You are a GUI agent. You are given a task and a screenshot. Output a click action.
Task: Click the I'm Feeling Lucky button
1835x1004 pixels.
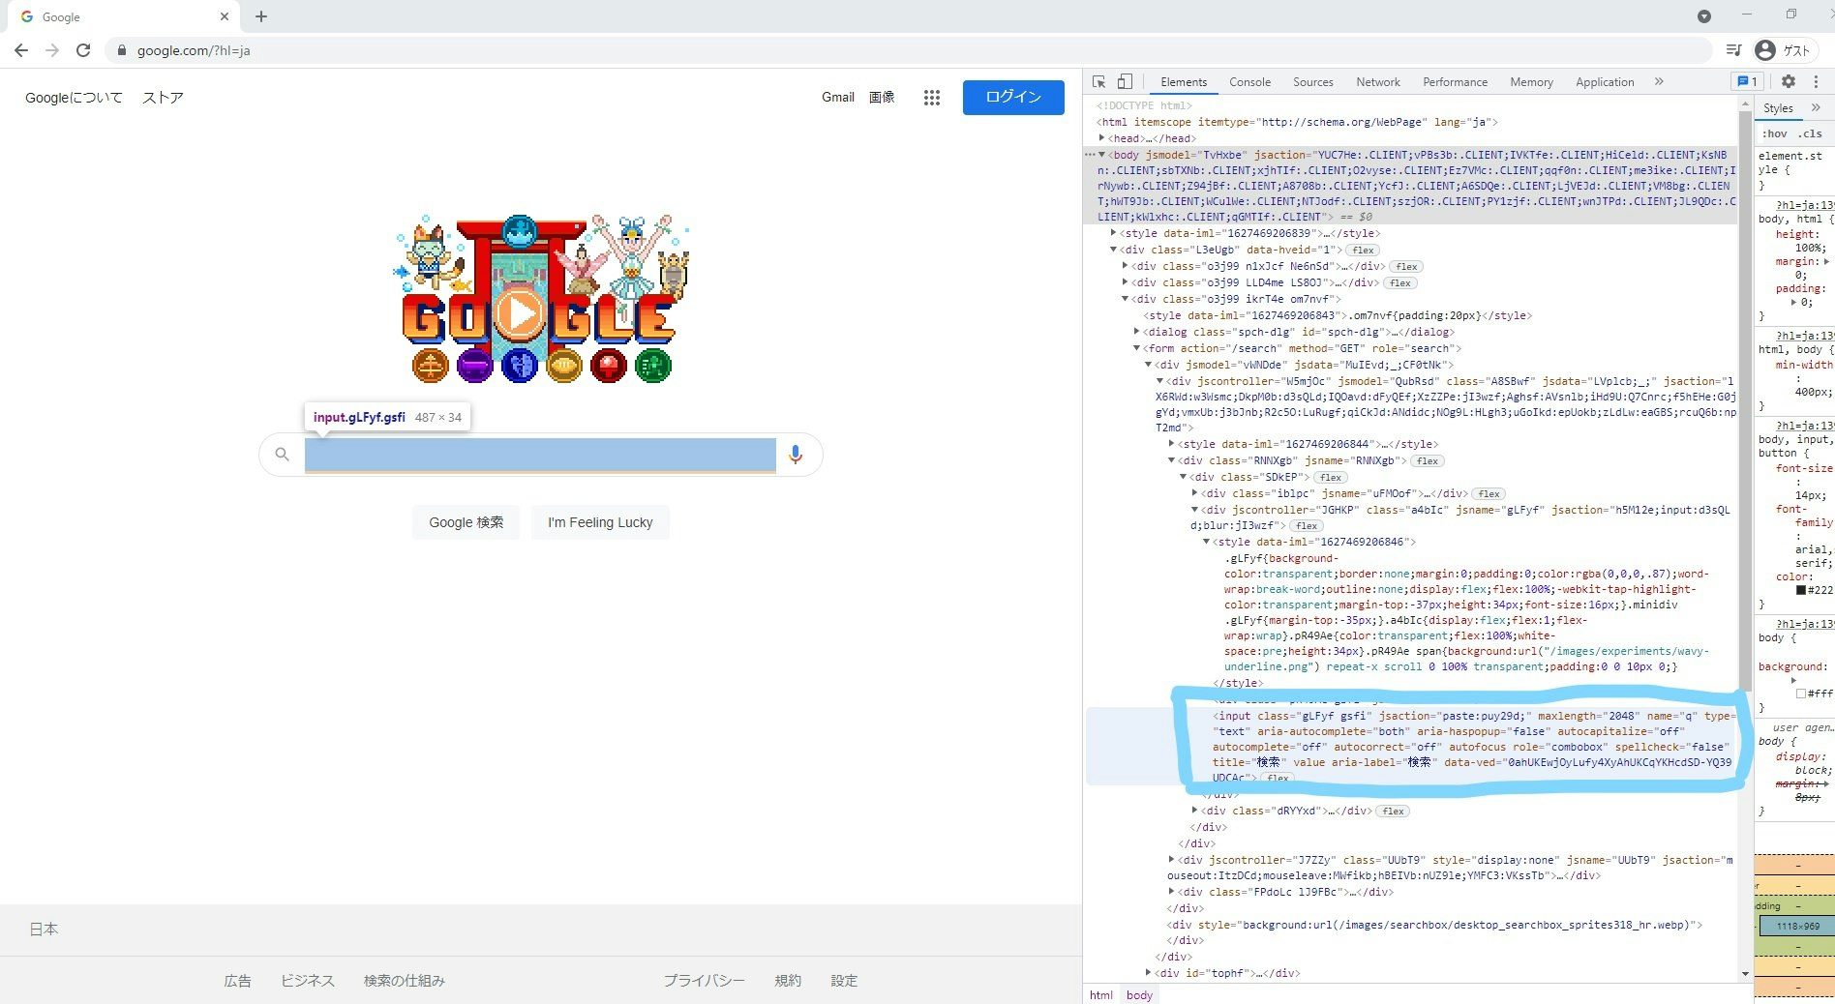pyautogui.click(x=600, y=522)
